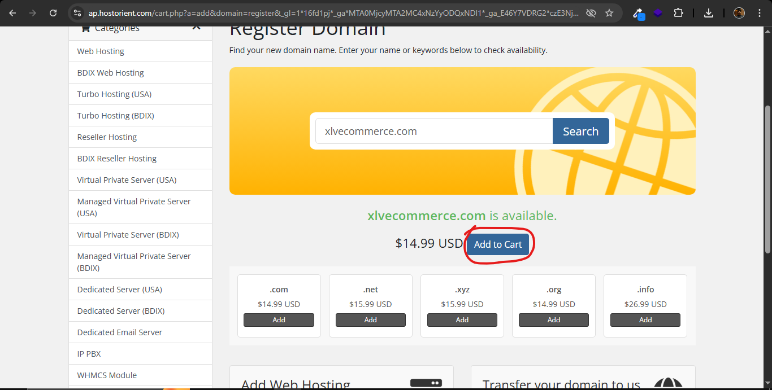
Task: Add the .xyz domain extension
Action: [x=462, y=320]
